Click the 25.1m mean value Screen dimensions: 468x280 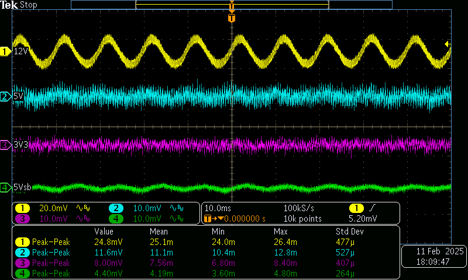pos(161,242)
